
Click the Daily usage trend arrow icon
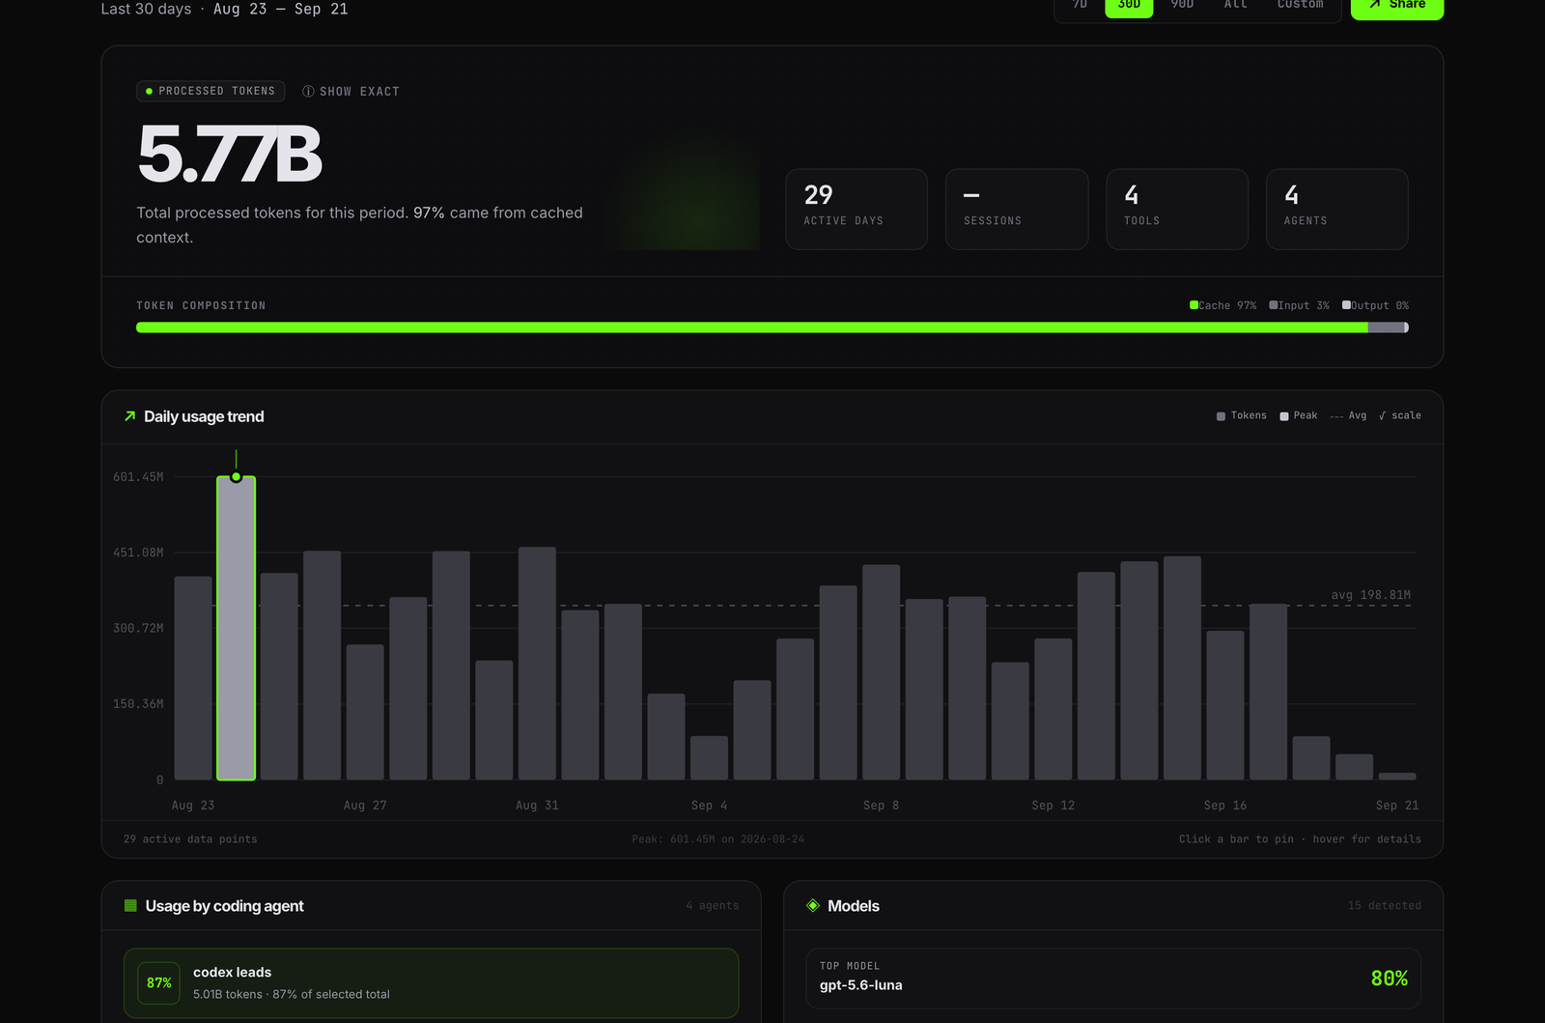[x=130, y=416]
